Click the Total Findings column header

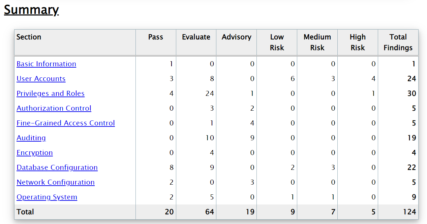tap(398, 42)
